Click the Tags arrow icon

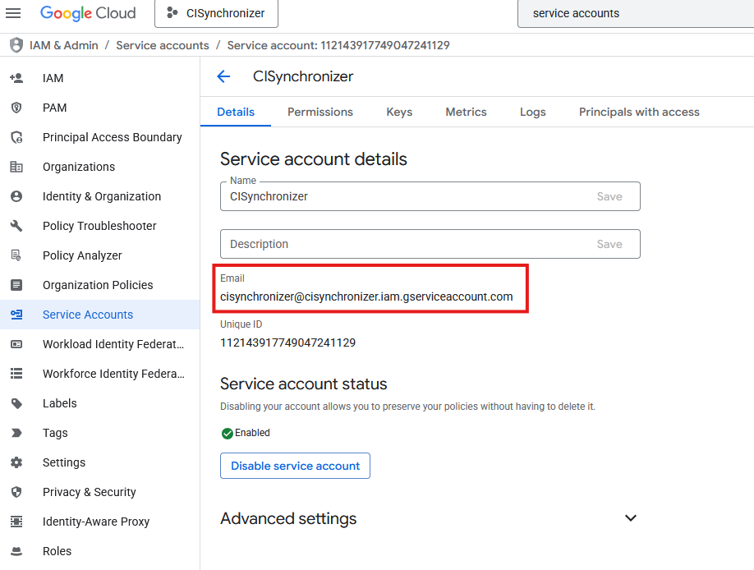point(16,433)
